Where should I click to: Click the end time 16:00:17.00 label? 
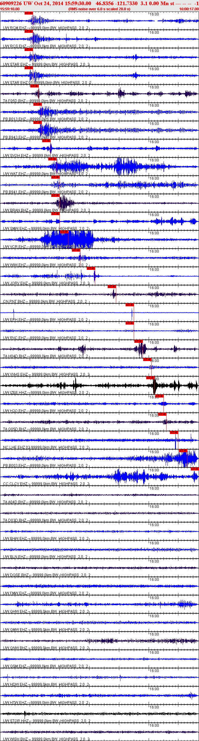tap(189, 9)
